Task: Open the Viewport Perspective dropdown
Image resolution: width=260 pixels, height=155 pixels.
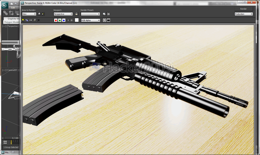Action: [x=63, y=14]
